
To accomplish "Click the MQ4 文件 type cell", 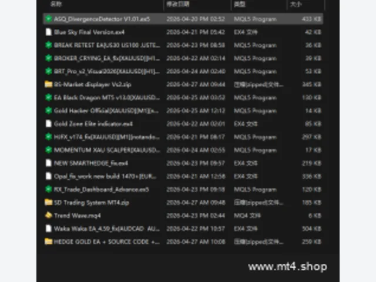I will [247, 216].
